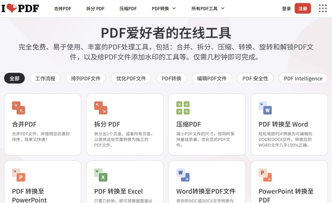Open the Word转换至PDF文件 card title

pyautogui.click(x=206, y=191)
